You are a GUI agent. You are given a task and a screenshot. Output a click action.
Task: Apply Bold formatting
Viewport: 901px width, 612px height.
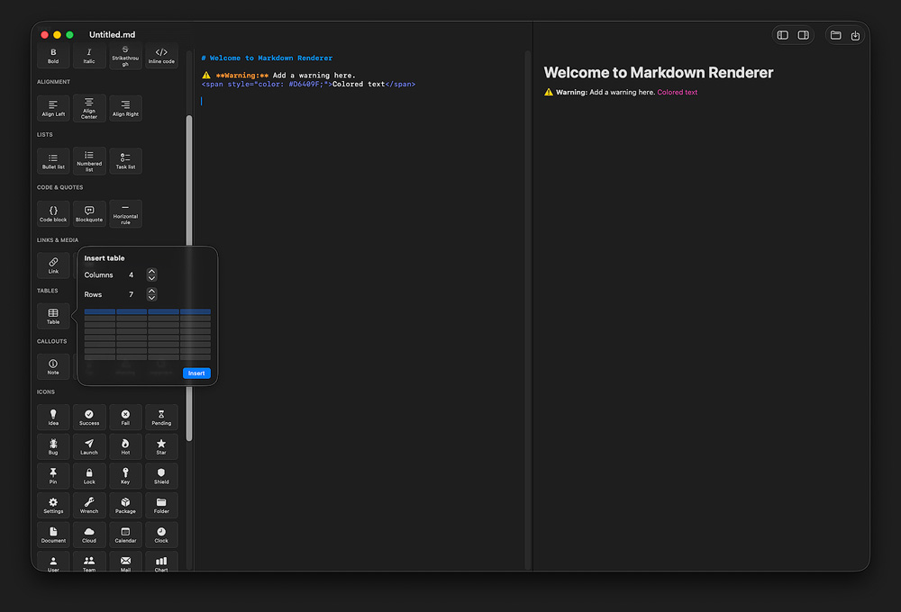coord(53,56)
